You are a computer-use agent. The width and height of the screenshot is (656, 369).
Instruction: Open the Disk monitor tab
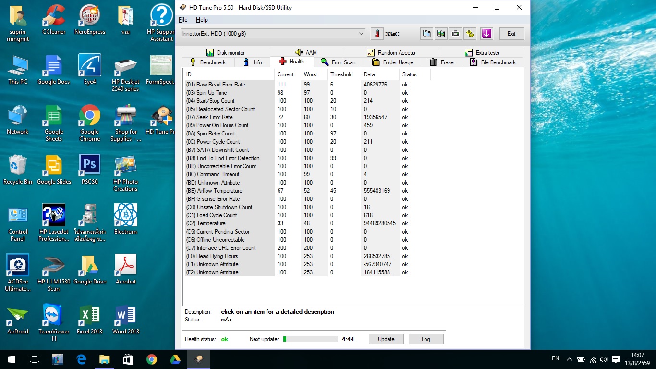click(226, 53)
